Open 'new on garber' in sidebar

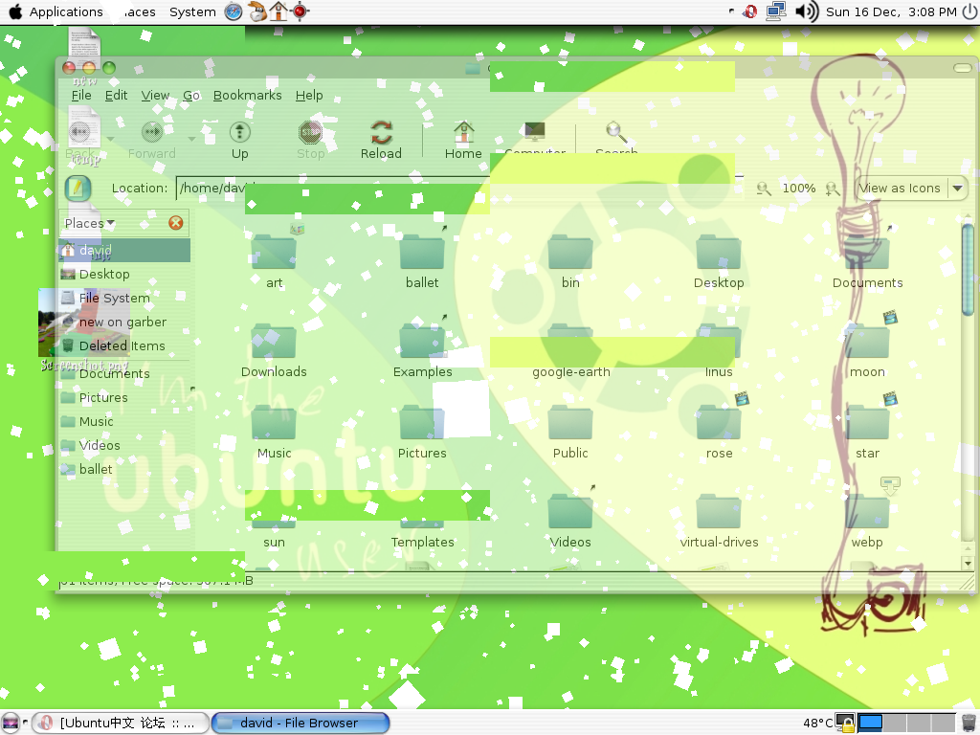[x=124, y=322]
